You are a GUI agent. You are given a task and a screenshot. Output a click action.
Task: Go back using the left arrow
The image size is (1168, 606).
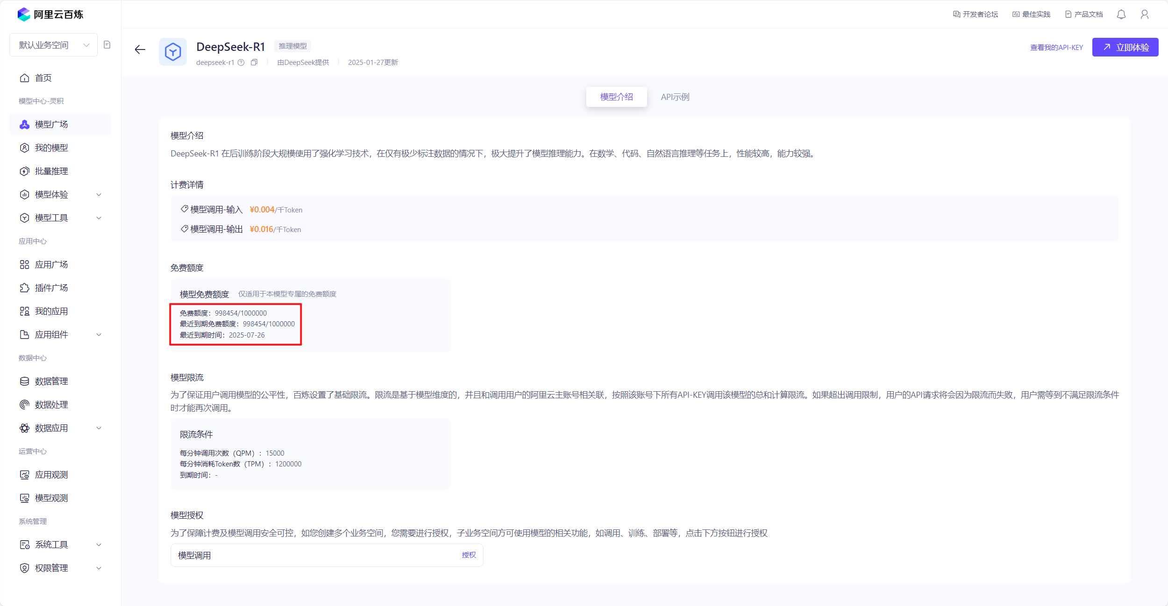coord(140,49)
